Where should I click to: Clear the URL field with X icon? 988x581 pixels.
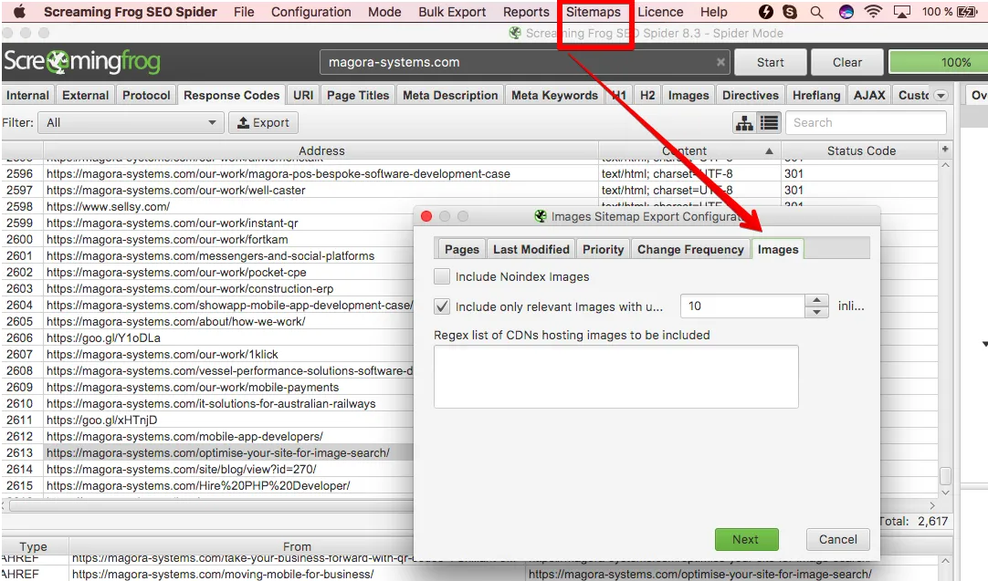[x=720, y=62]
